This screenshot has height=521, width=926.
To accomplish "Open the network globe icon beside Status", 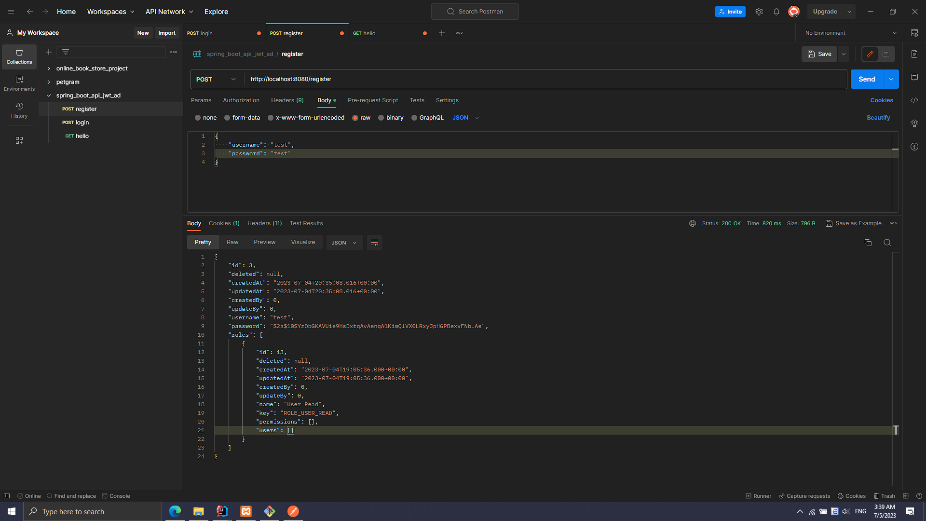I will (693, 223).
